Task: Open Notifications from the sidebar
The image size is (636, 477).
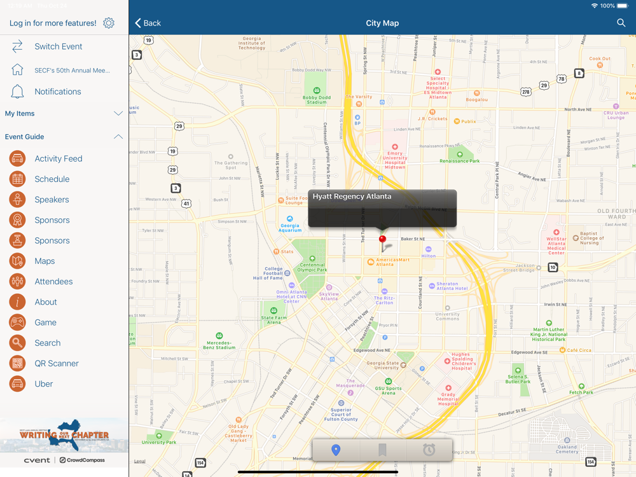Action: tap(57, 92)
